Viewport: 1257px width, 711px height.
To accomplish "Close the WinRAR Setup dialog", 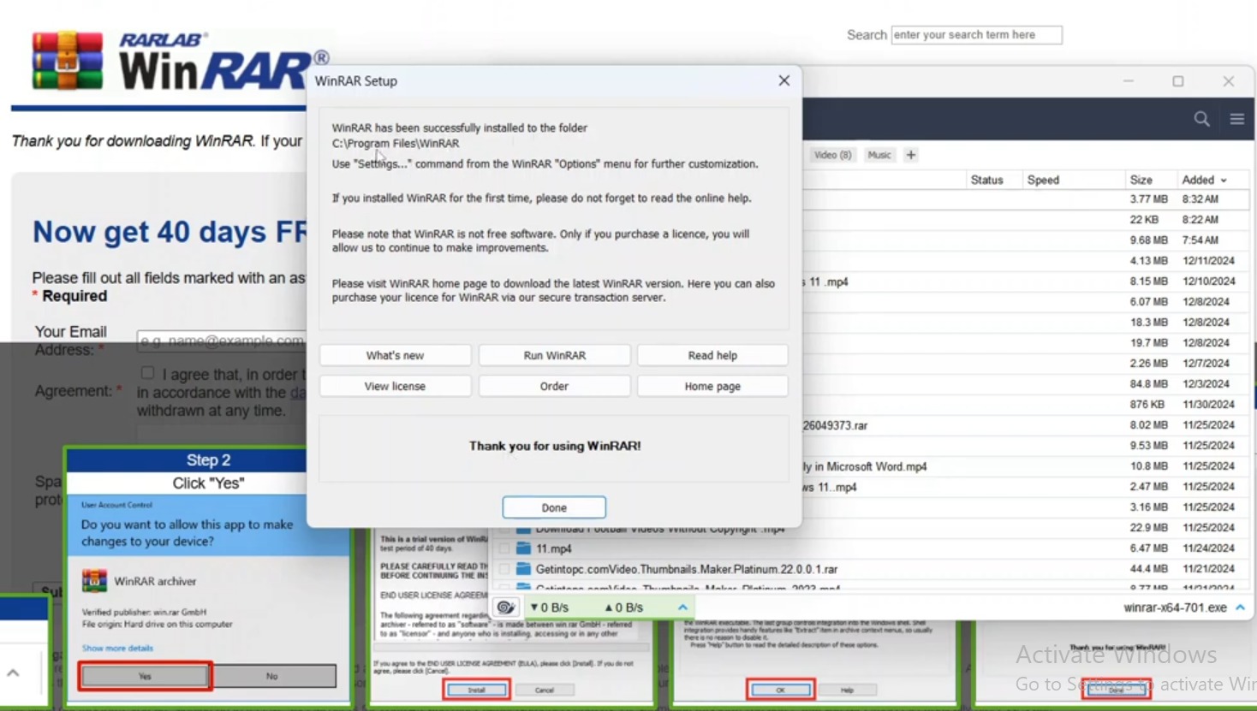I will pos(783,80).
